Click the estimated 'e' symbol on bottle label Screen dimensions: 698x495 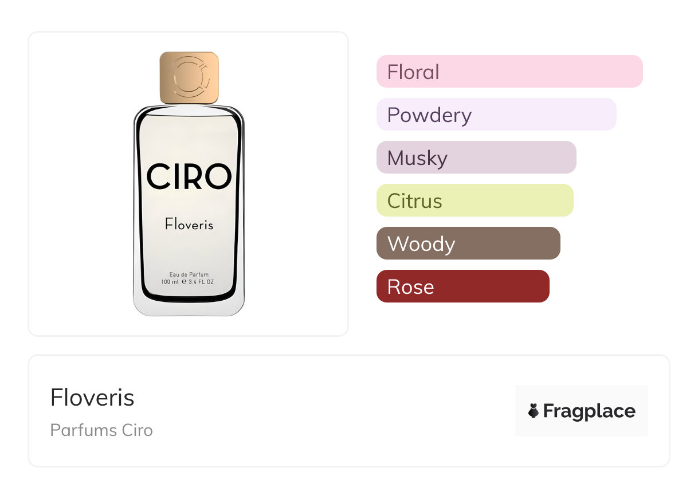point(185,282)
